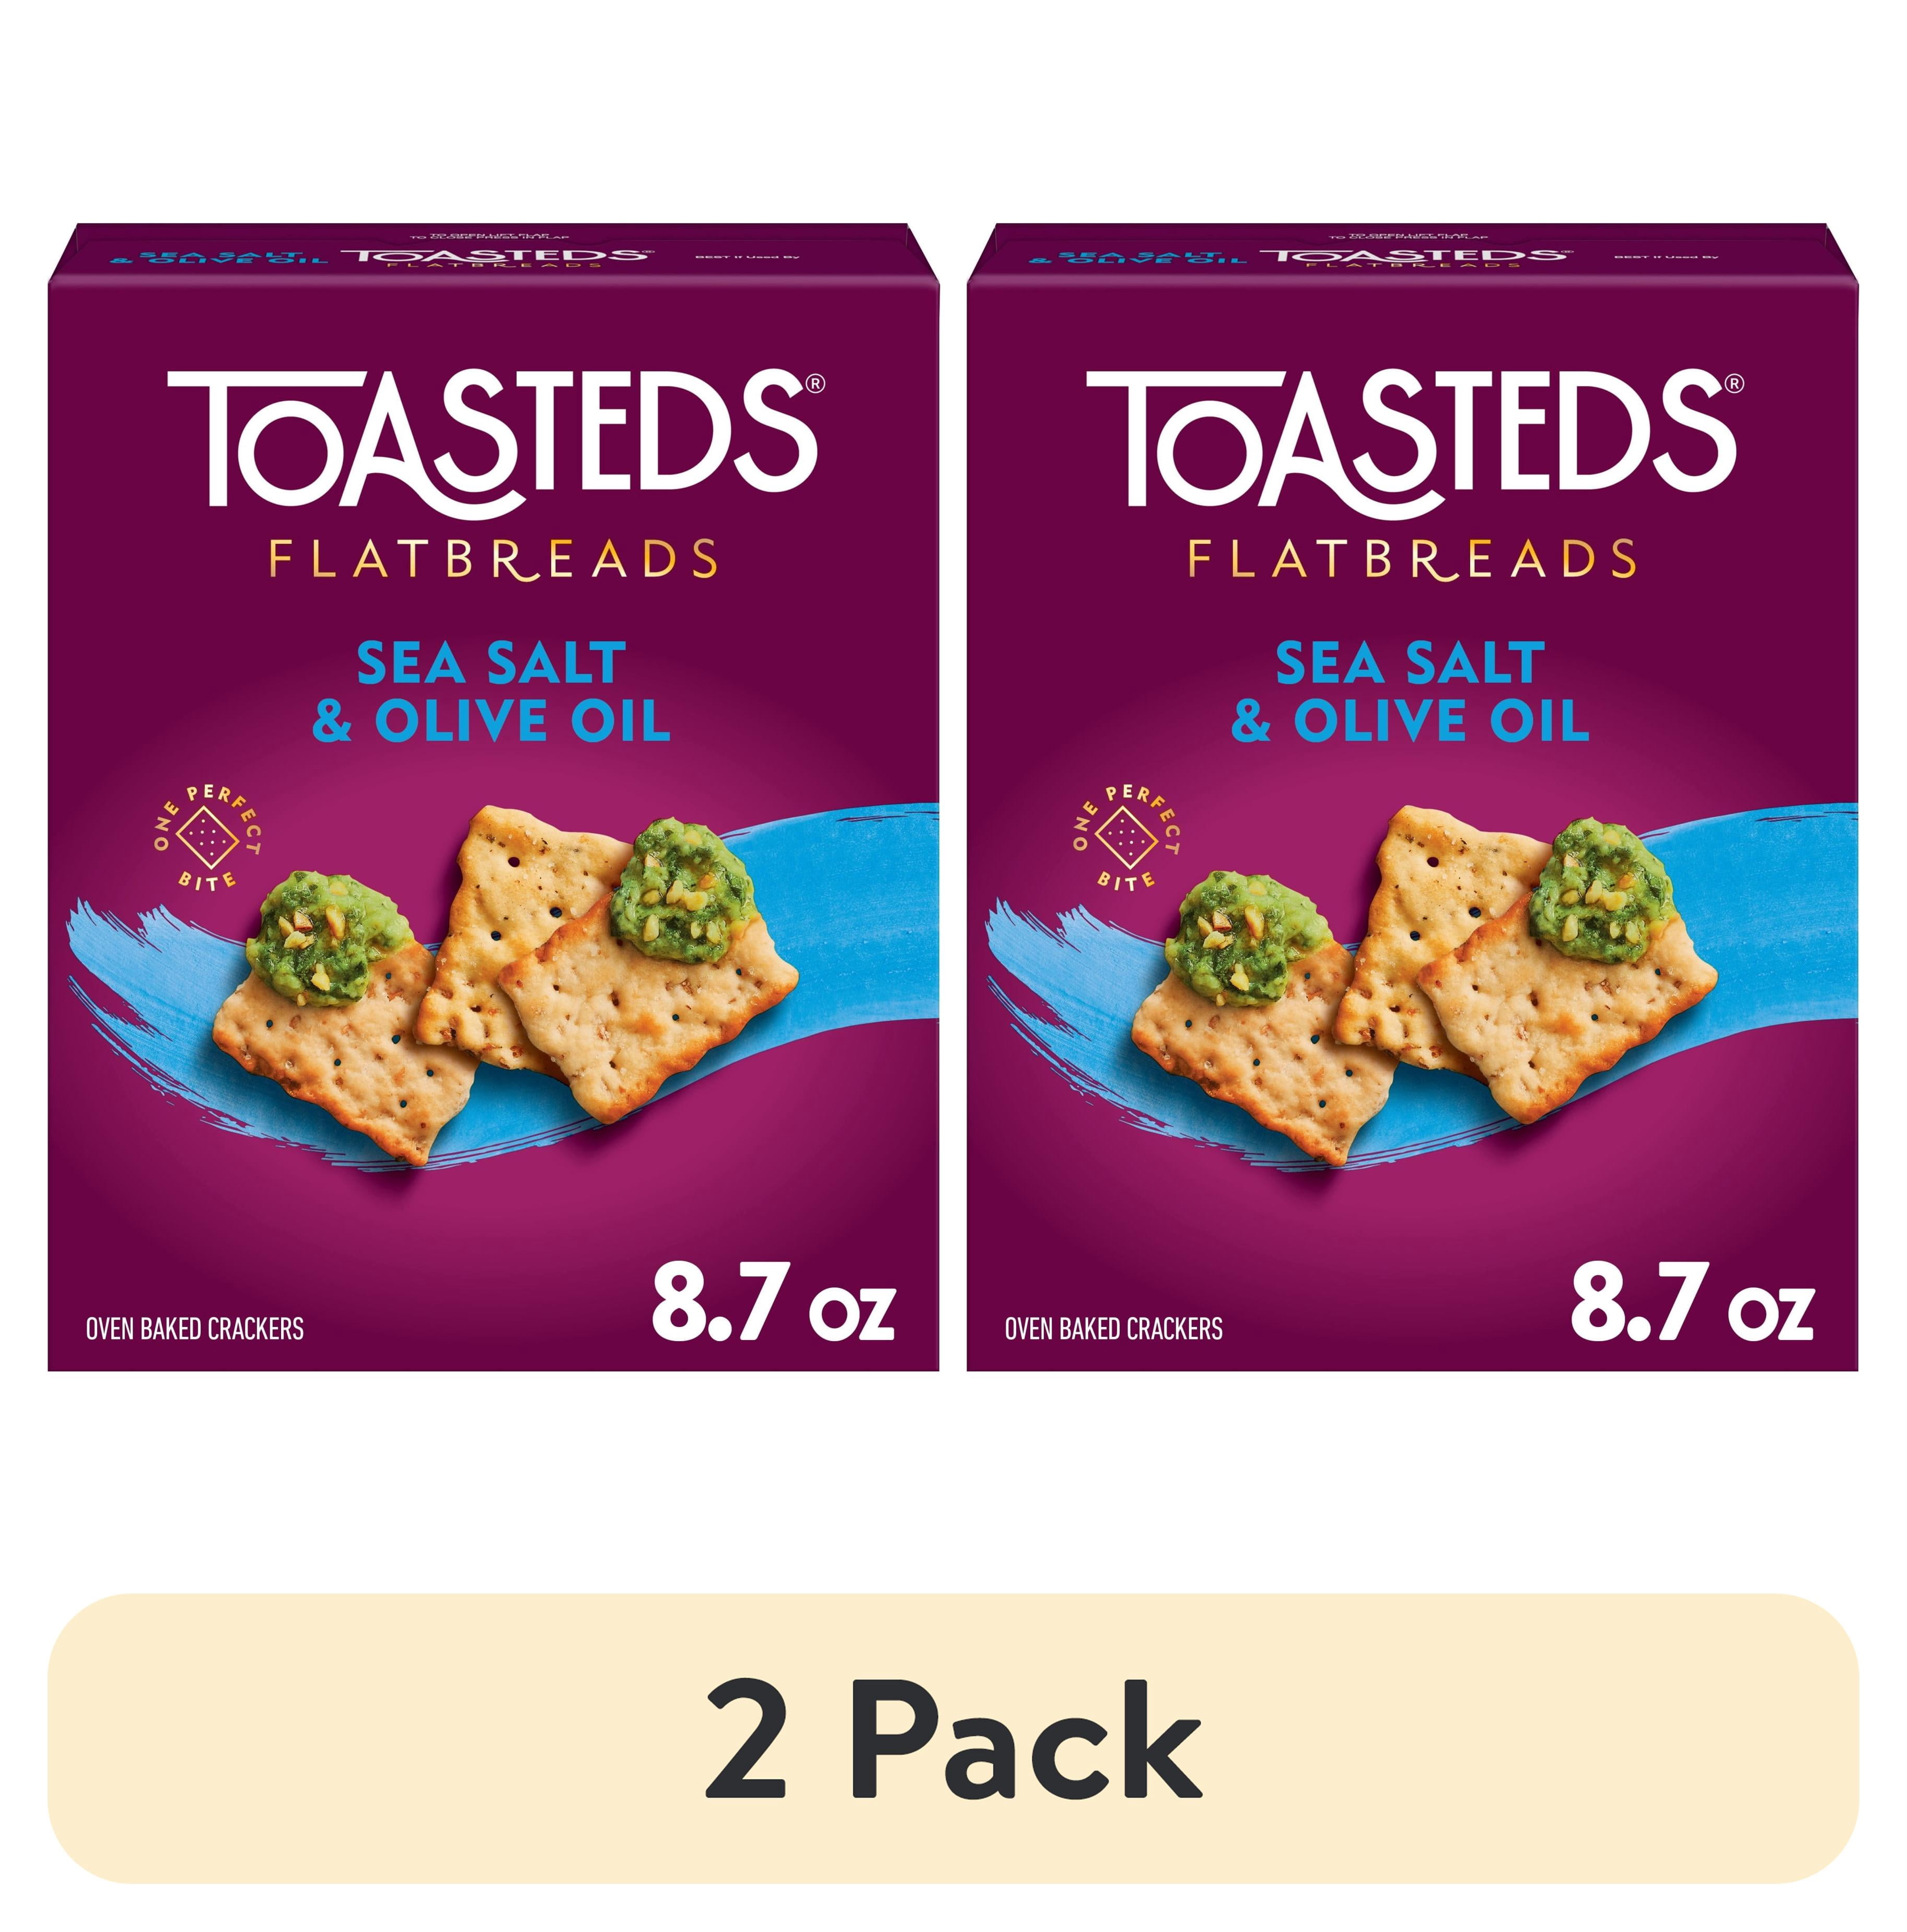Screen dimensions: 1907x1932
Task: Click Best If Used By text on left box top
Action: pyautogui.click(x=747, y=258)
